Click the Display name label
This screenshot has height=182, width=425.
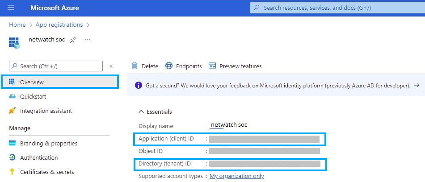156,126
